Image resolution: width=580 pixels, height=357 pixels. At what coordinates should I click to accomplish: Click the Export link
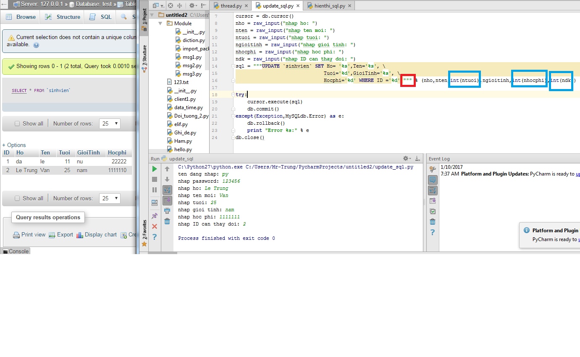click(x=65, y=235)
